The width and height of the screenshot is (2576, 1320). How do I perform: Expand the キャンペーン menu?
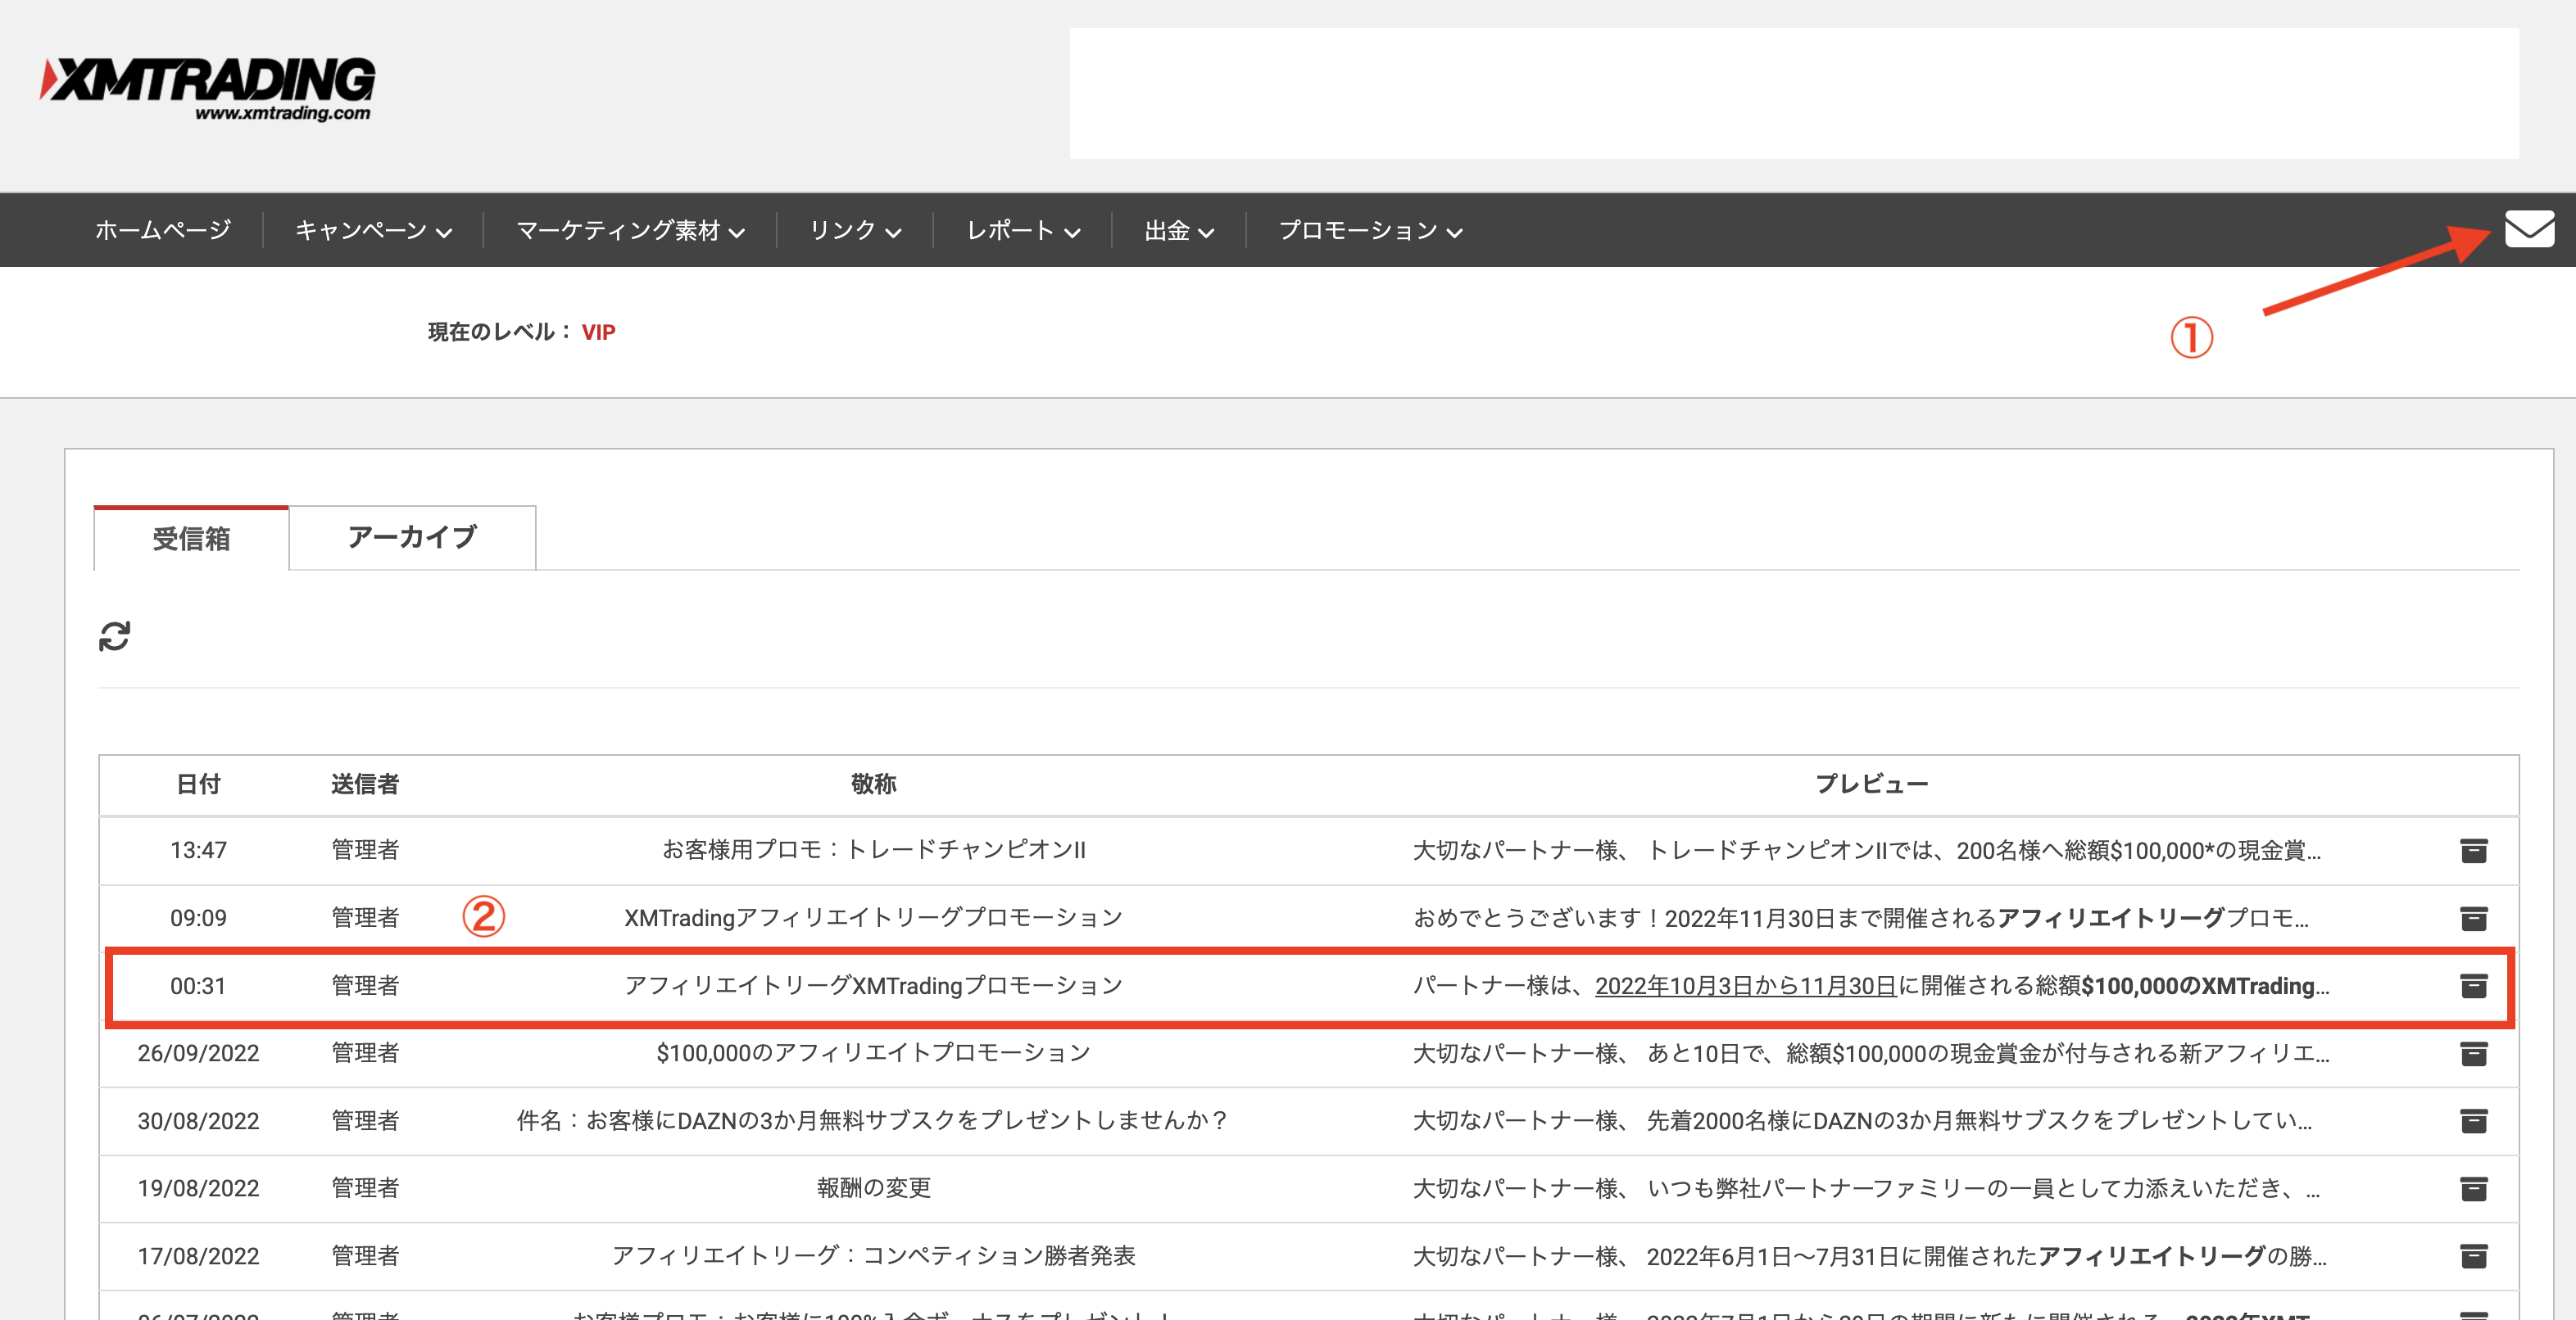373,231
